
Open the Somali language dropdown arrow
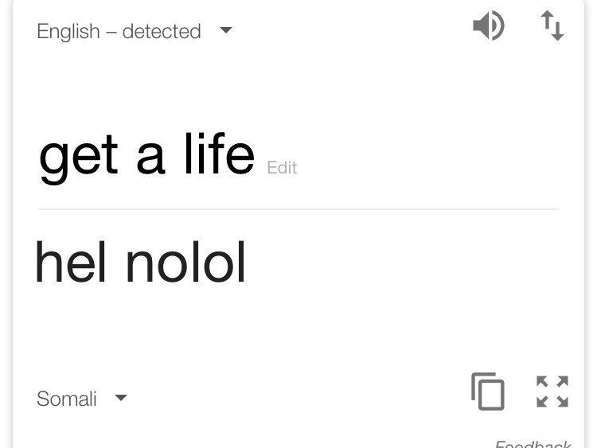121,398
